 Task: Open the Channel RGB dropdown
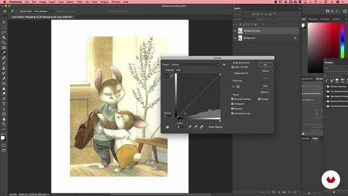point(180,70)
